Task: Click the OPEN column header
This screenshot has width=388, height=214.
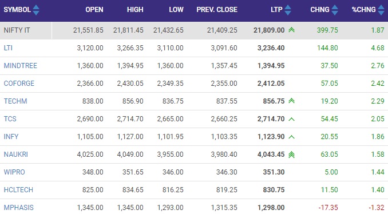Action: click(94, 10)
